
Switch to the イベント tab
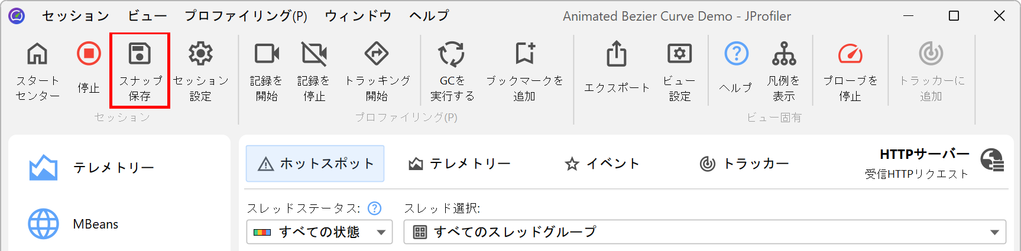pos(602,164)
